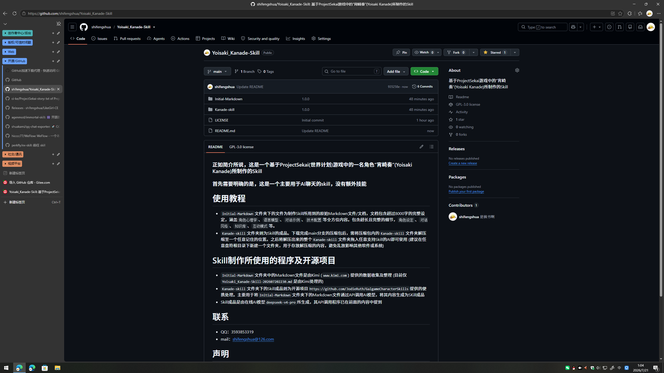Open File Explorer from the taskbar
The image size is (664, 373).
57,368
